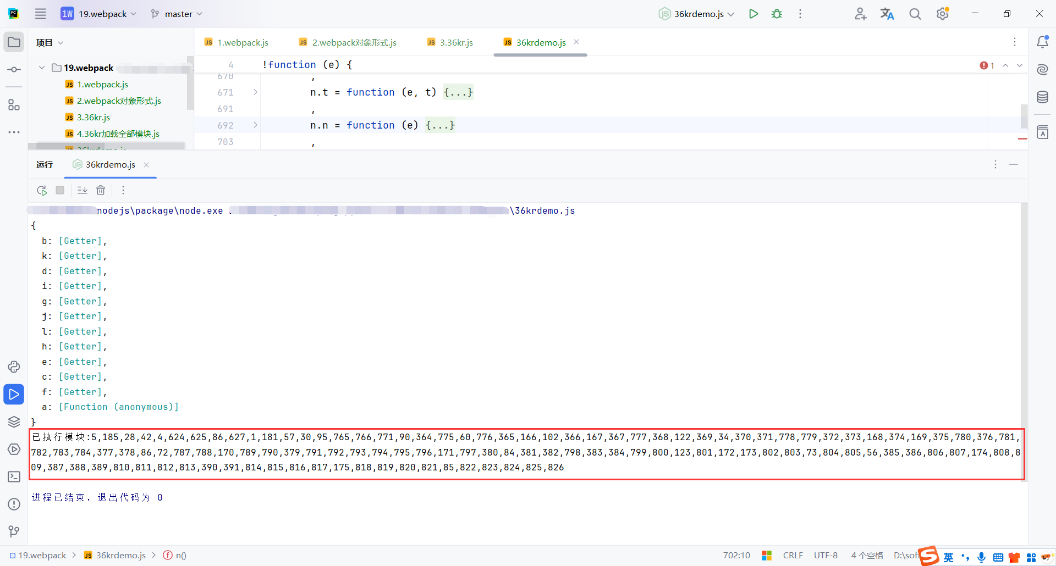Collapse the 19.webpack project node
This screenshot has width=1056, height=566.
point(41,68)
